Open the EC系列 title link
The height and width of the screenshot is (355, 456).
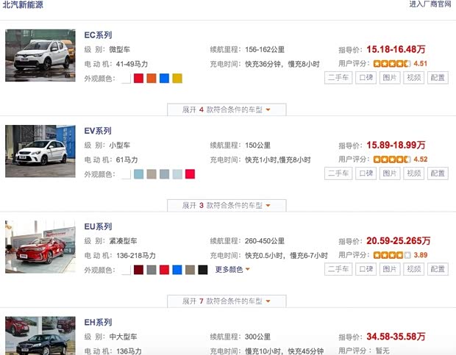point(98,35)
